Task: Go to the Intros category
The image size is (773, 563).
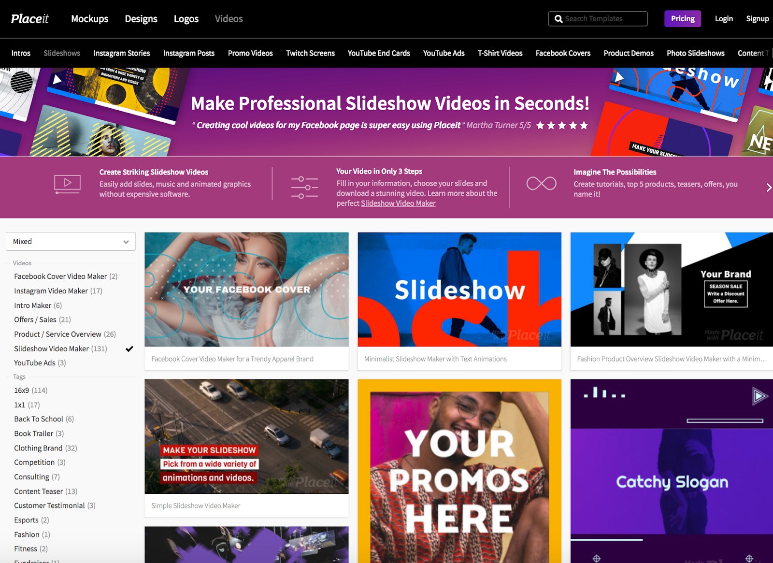Action: (21, 53)
